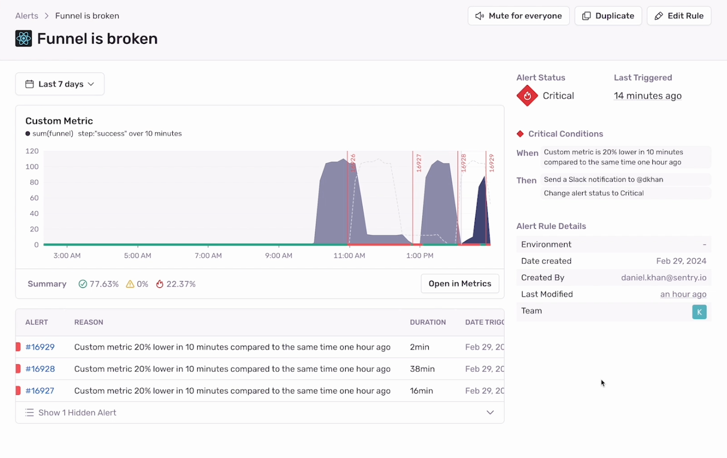Click the pencil icon in Edit Rule

tap(659, 16)
